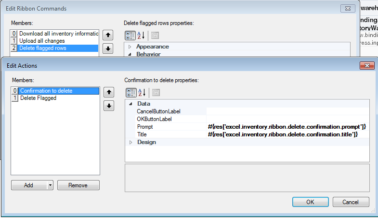Screen dimensions: 378x218
Task: Click the Appearance category header
Action: click(152, 47)
